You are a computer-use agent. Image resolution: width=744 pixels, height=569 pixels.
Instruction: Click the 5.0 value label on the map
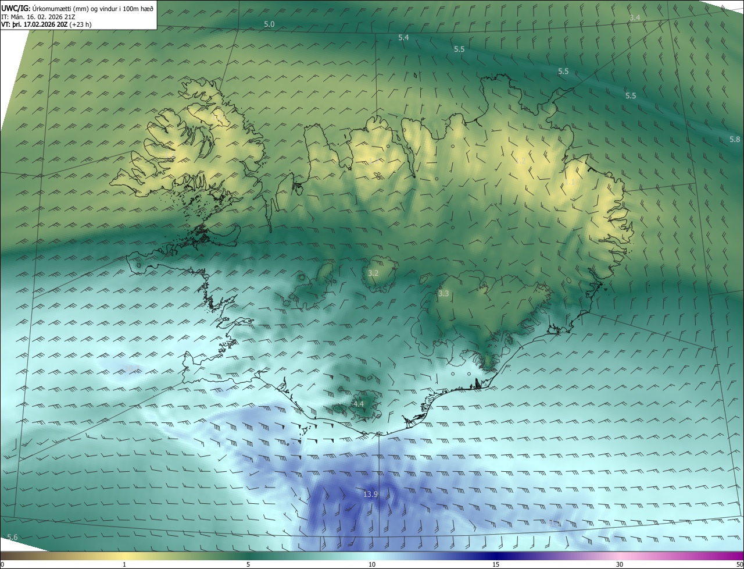click(269, 24)
